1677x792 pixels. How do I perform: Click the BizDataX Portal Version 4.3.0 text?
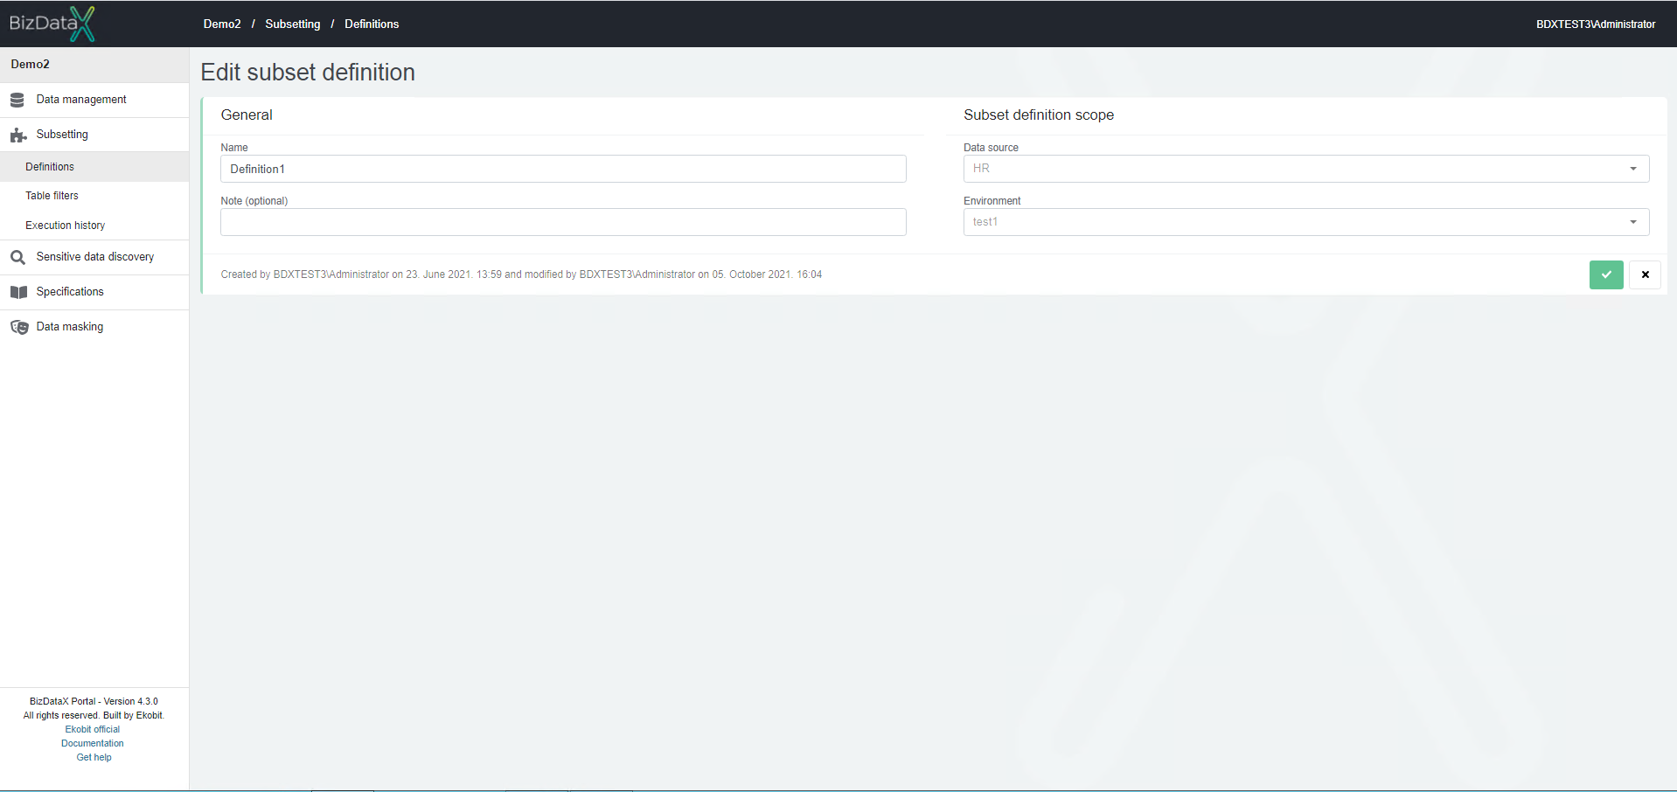tap(94, 701)
